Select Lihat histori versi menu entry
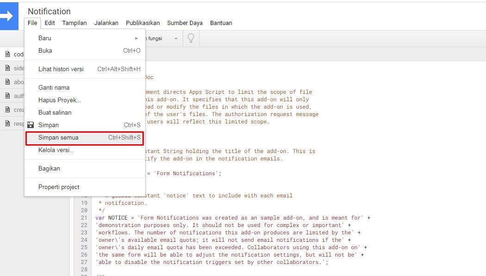Screen dimensions: 486x276 click(61, 69)
